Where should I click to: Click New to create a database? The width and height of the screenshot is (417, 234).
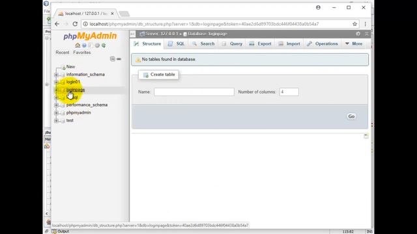[70, 66]
